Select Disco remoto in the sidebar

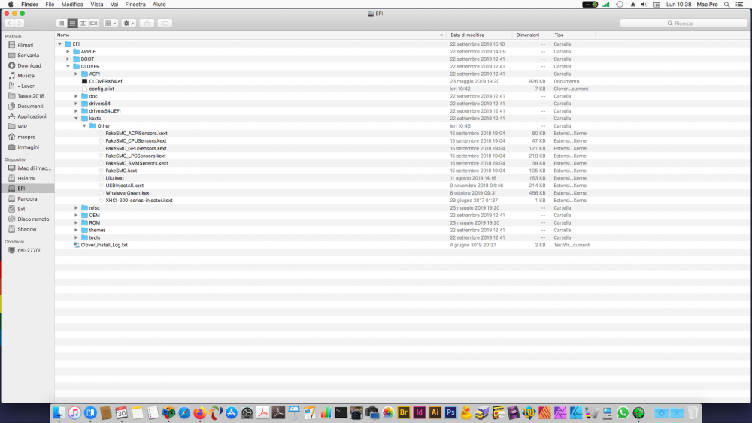33,219
